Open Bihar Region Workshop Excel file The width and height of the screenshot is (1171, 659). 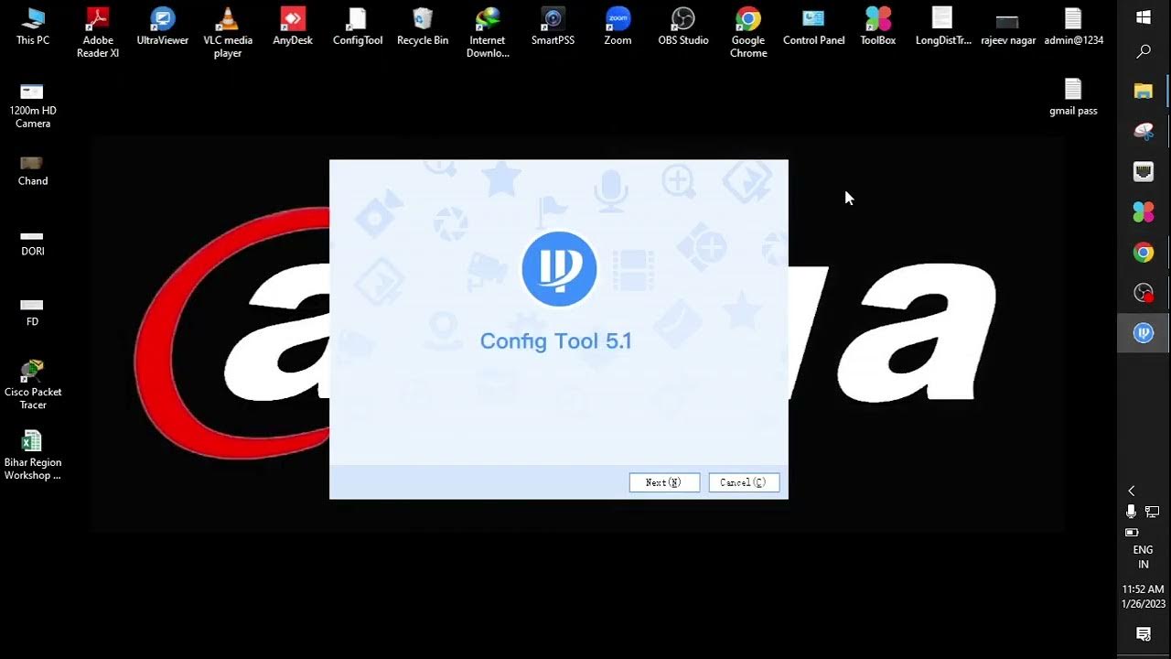33,455
